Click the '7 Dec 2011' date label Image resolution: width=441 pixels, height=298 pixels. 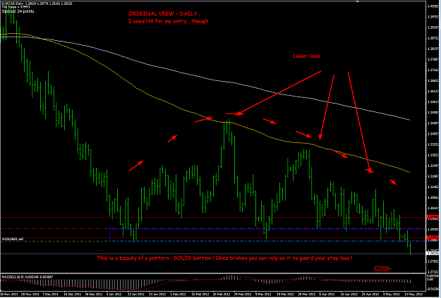click(51, 294)
